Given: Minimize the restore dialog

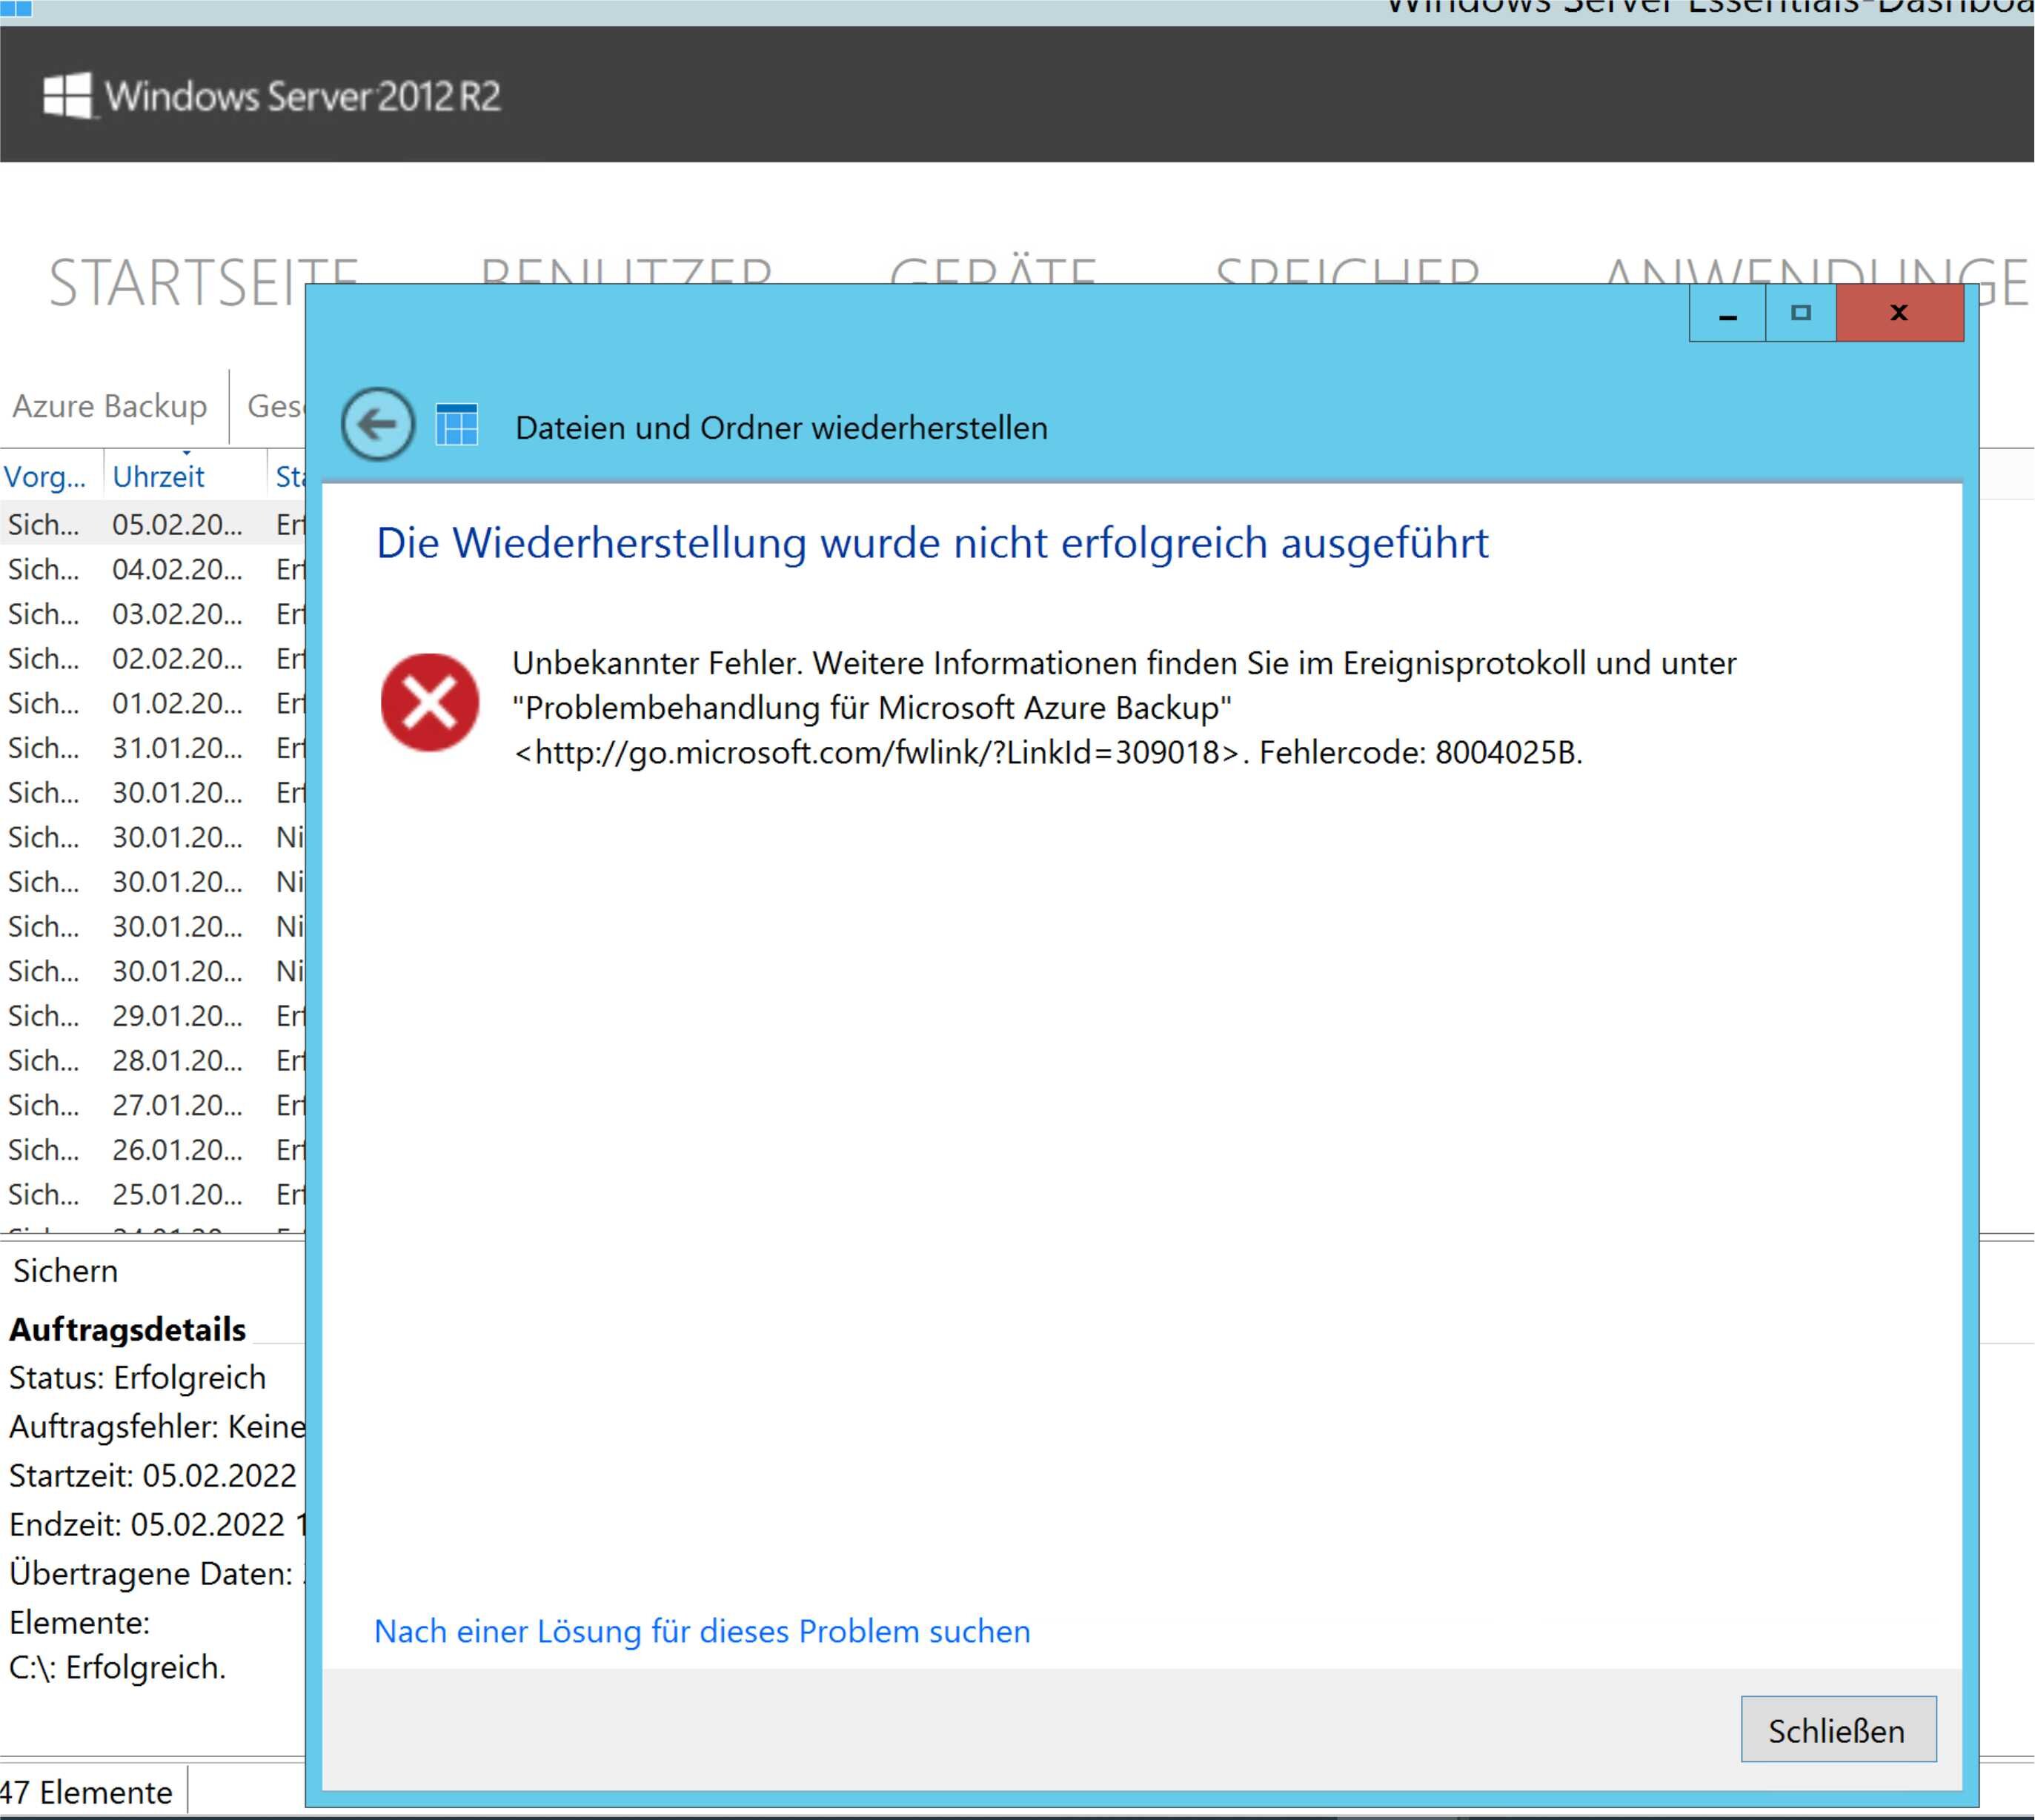Looking at the screenshot, I should tap(1727, 313).
